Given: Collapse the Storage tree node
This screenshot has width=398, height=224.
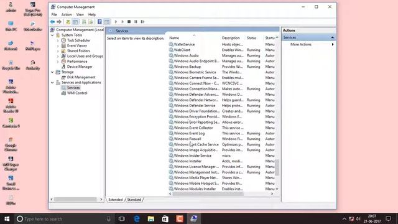Looking at the screenshot, I should click(52, 72).
